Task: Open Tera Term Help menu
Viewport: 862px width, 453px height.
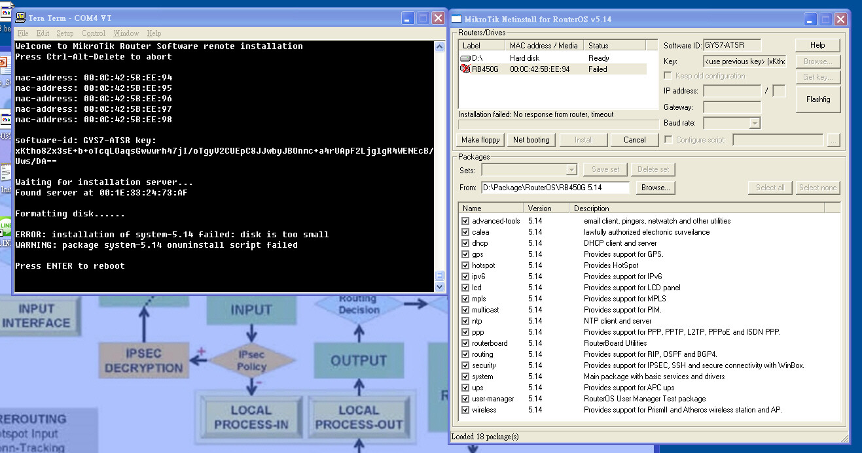Action: coord(154,33)
